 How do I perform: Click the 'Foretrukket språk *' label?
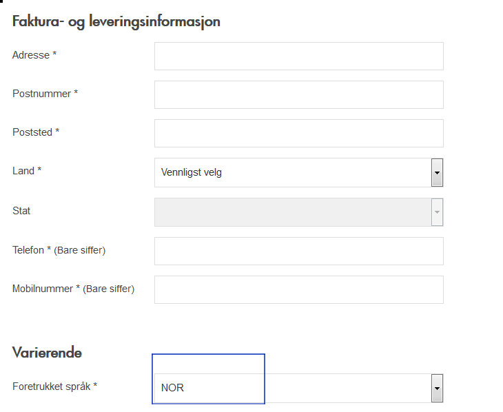(x=54, y=387)
